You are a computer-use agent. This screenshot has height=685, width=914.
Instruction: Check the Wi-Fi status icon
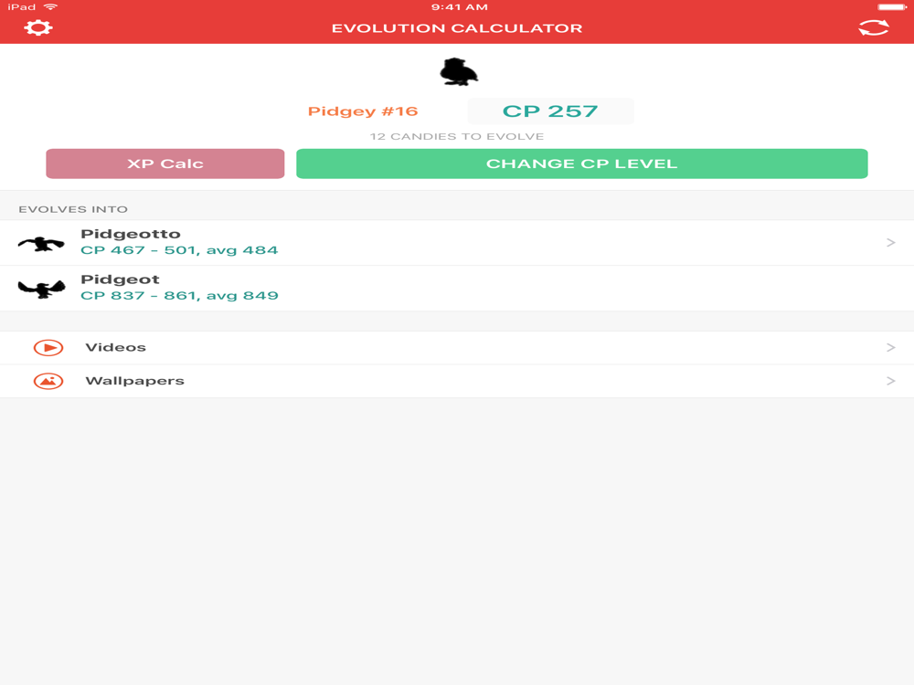(50, 7)
